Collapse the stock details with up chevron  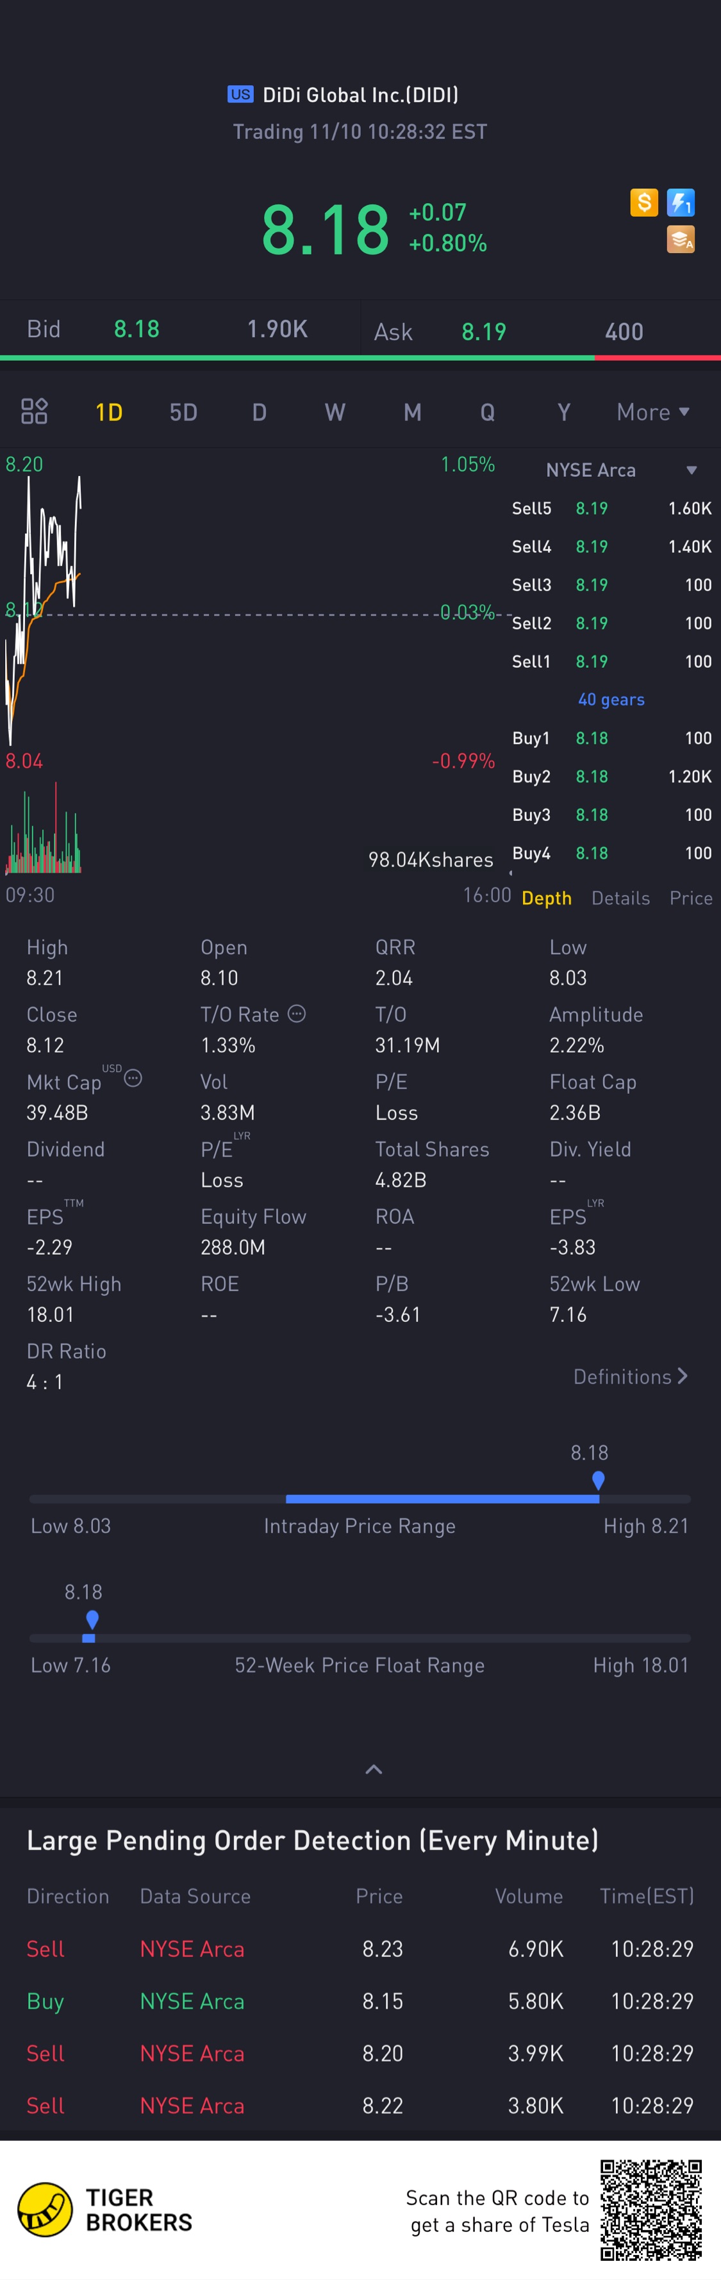point(374,1769)
